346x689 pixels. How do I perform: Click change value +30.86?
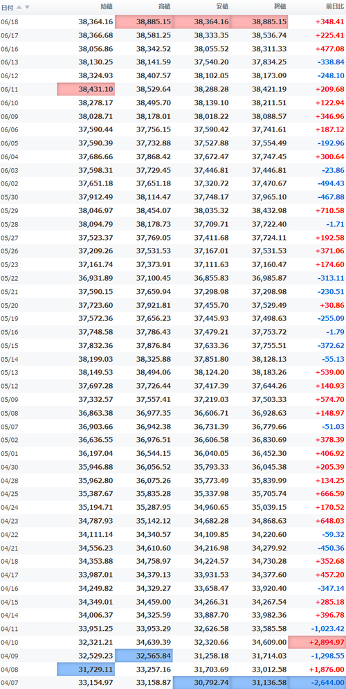pyautogui.click(x=332, y=305)
